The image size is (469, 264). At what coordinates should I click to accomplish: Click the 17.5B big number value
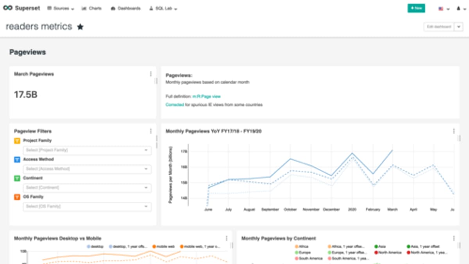tap(26, 94)
